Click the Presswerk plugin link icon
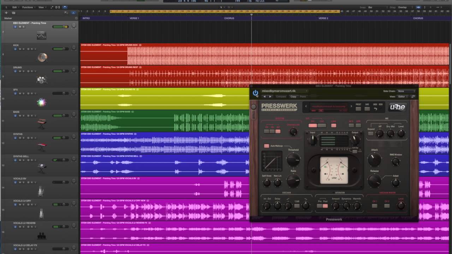Screen dimensions: 452x254 tap(413, 97)
